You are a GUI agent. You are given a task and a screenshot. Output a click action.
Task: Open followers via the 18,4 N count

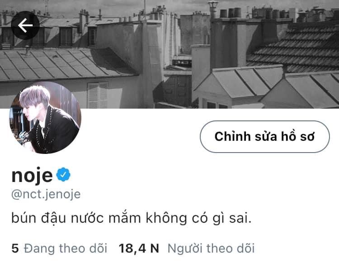point(139,248)
